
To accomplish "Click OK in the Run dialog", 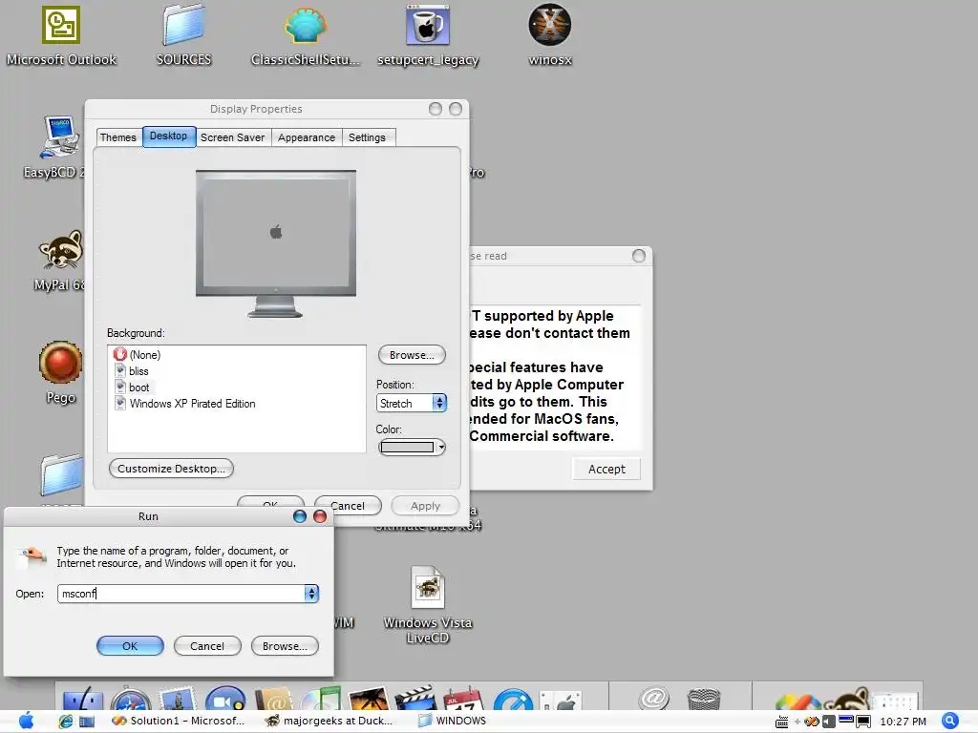I will click(x=130, y=646).
